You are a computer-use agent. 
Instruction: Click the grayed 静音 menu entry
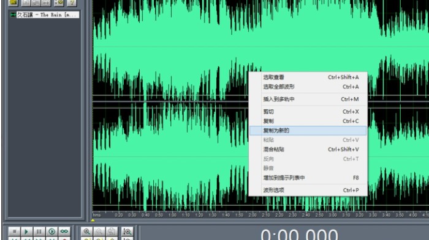[308, 169]
